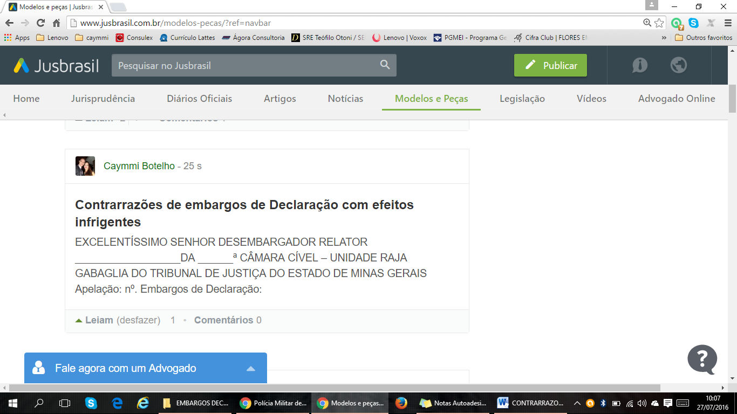Open the Vídeos tab

[591, 99]
